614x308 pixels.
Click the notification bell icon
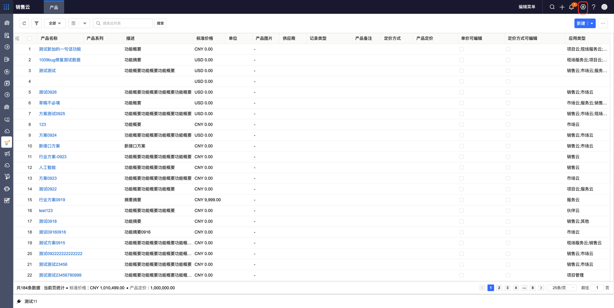coord(571,7)
